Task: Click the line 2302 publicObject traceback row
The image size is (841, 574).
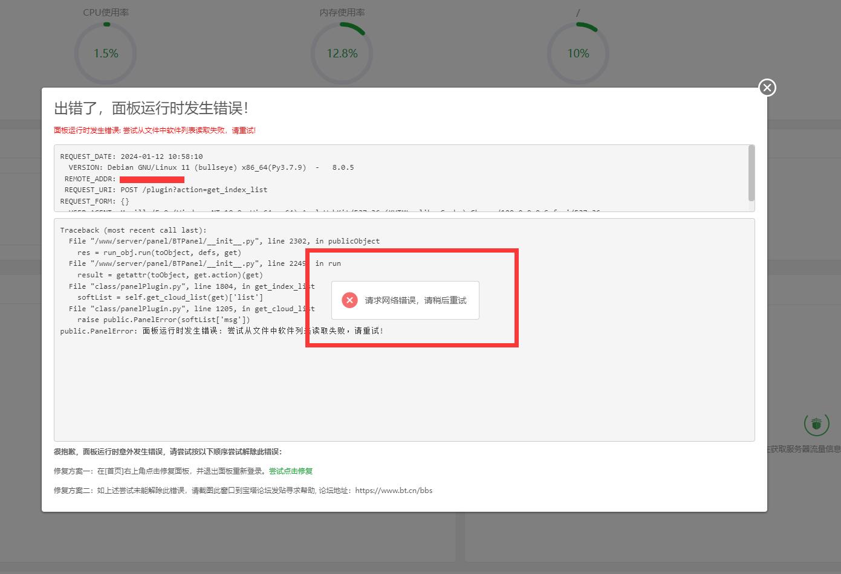Action: [224, 241]
